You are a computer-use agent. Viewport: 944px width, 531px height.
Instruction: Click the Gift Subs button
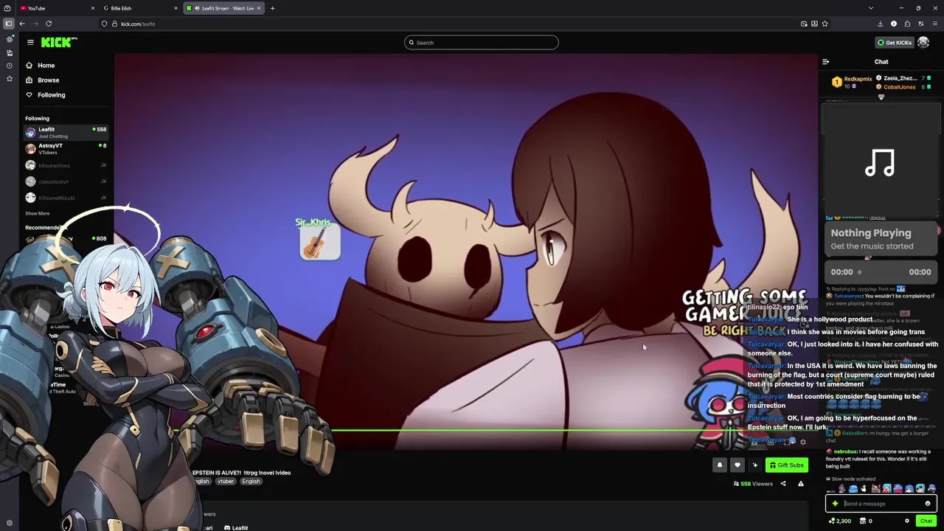pos(786,465)
